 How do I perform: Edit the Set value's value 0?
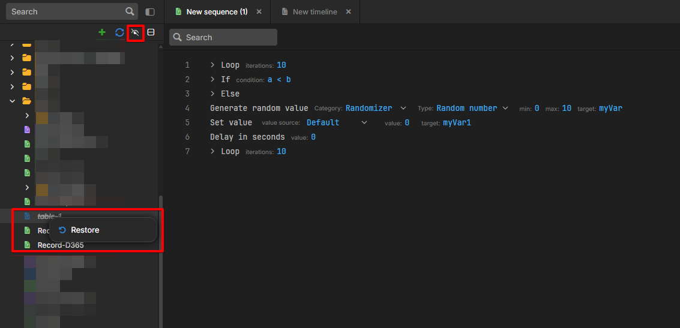click(407, 122)
